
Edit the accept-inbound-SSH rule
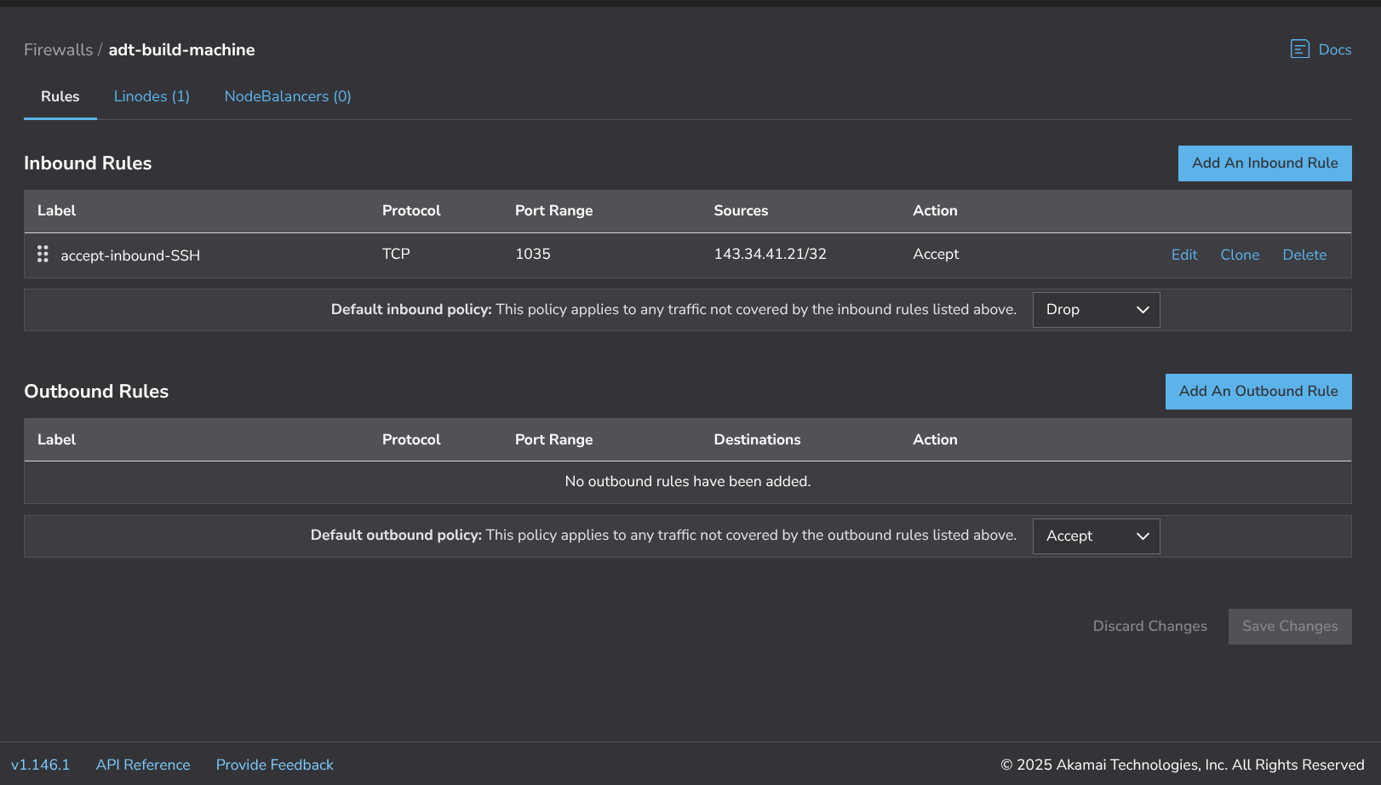1183,255
